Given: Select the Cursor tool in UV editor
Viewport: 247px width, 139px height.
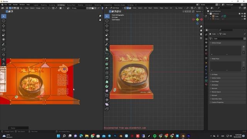Looking at the screenshot, I should [x=3, y=21].
